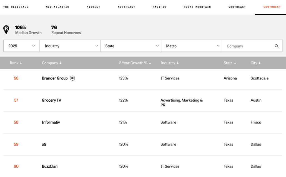Click the Inc. Regionals pin logo

coord(6,30)
